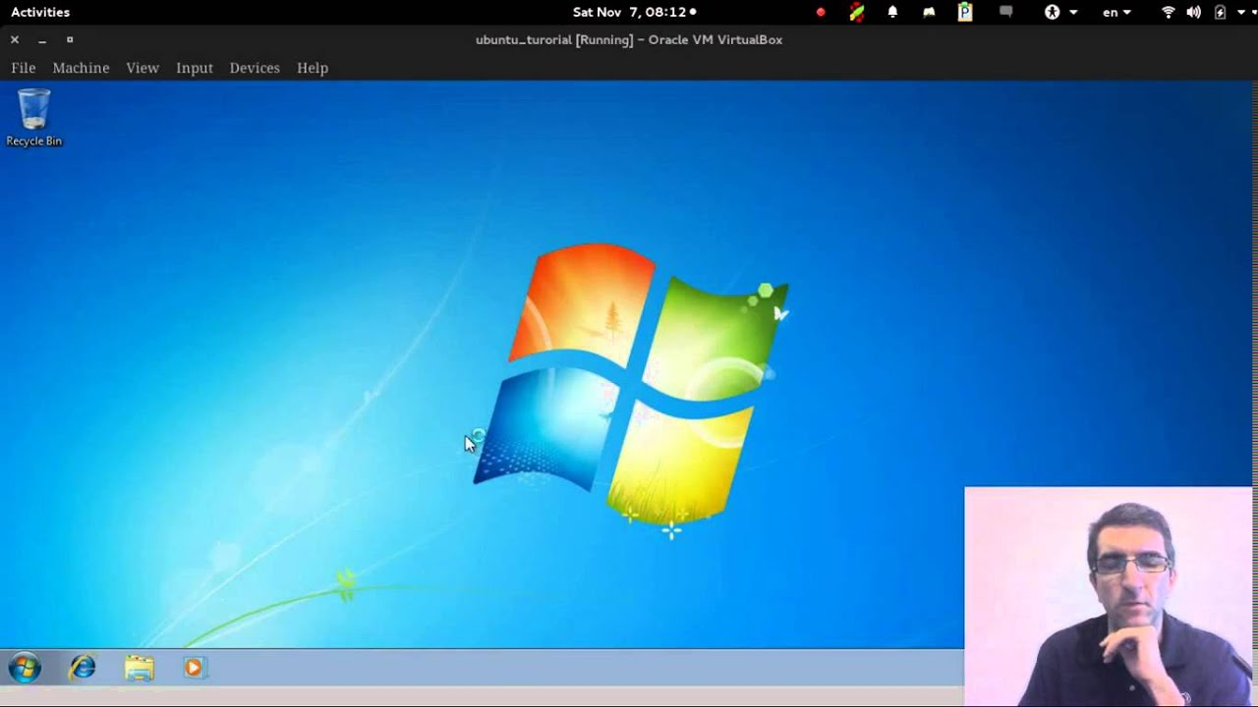The width and height of the screenshot is (1258, 707).
Task: Open the clock and calendar panel
Action: [x=634, y=12]
